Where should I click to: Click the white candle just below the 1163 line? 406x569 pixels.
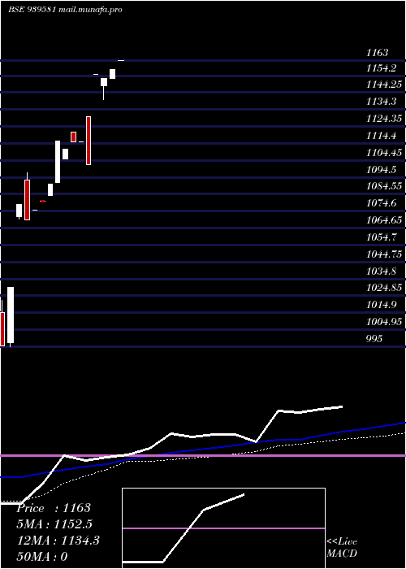tap(113, 74)
